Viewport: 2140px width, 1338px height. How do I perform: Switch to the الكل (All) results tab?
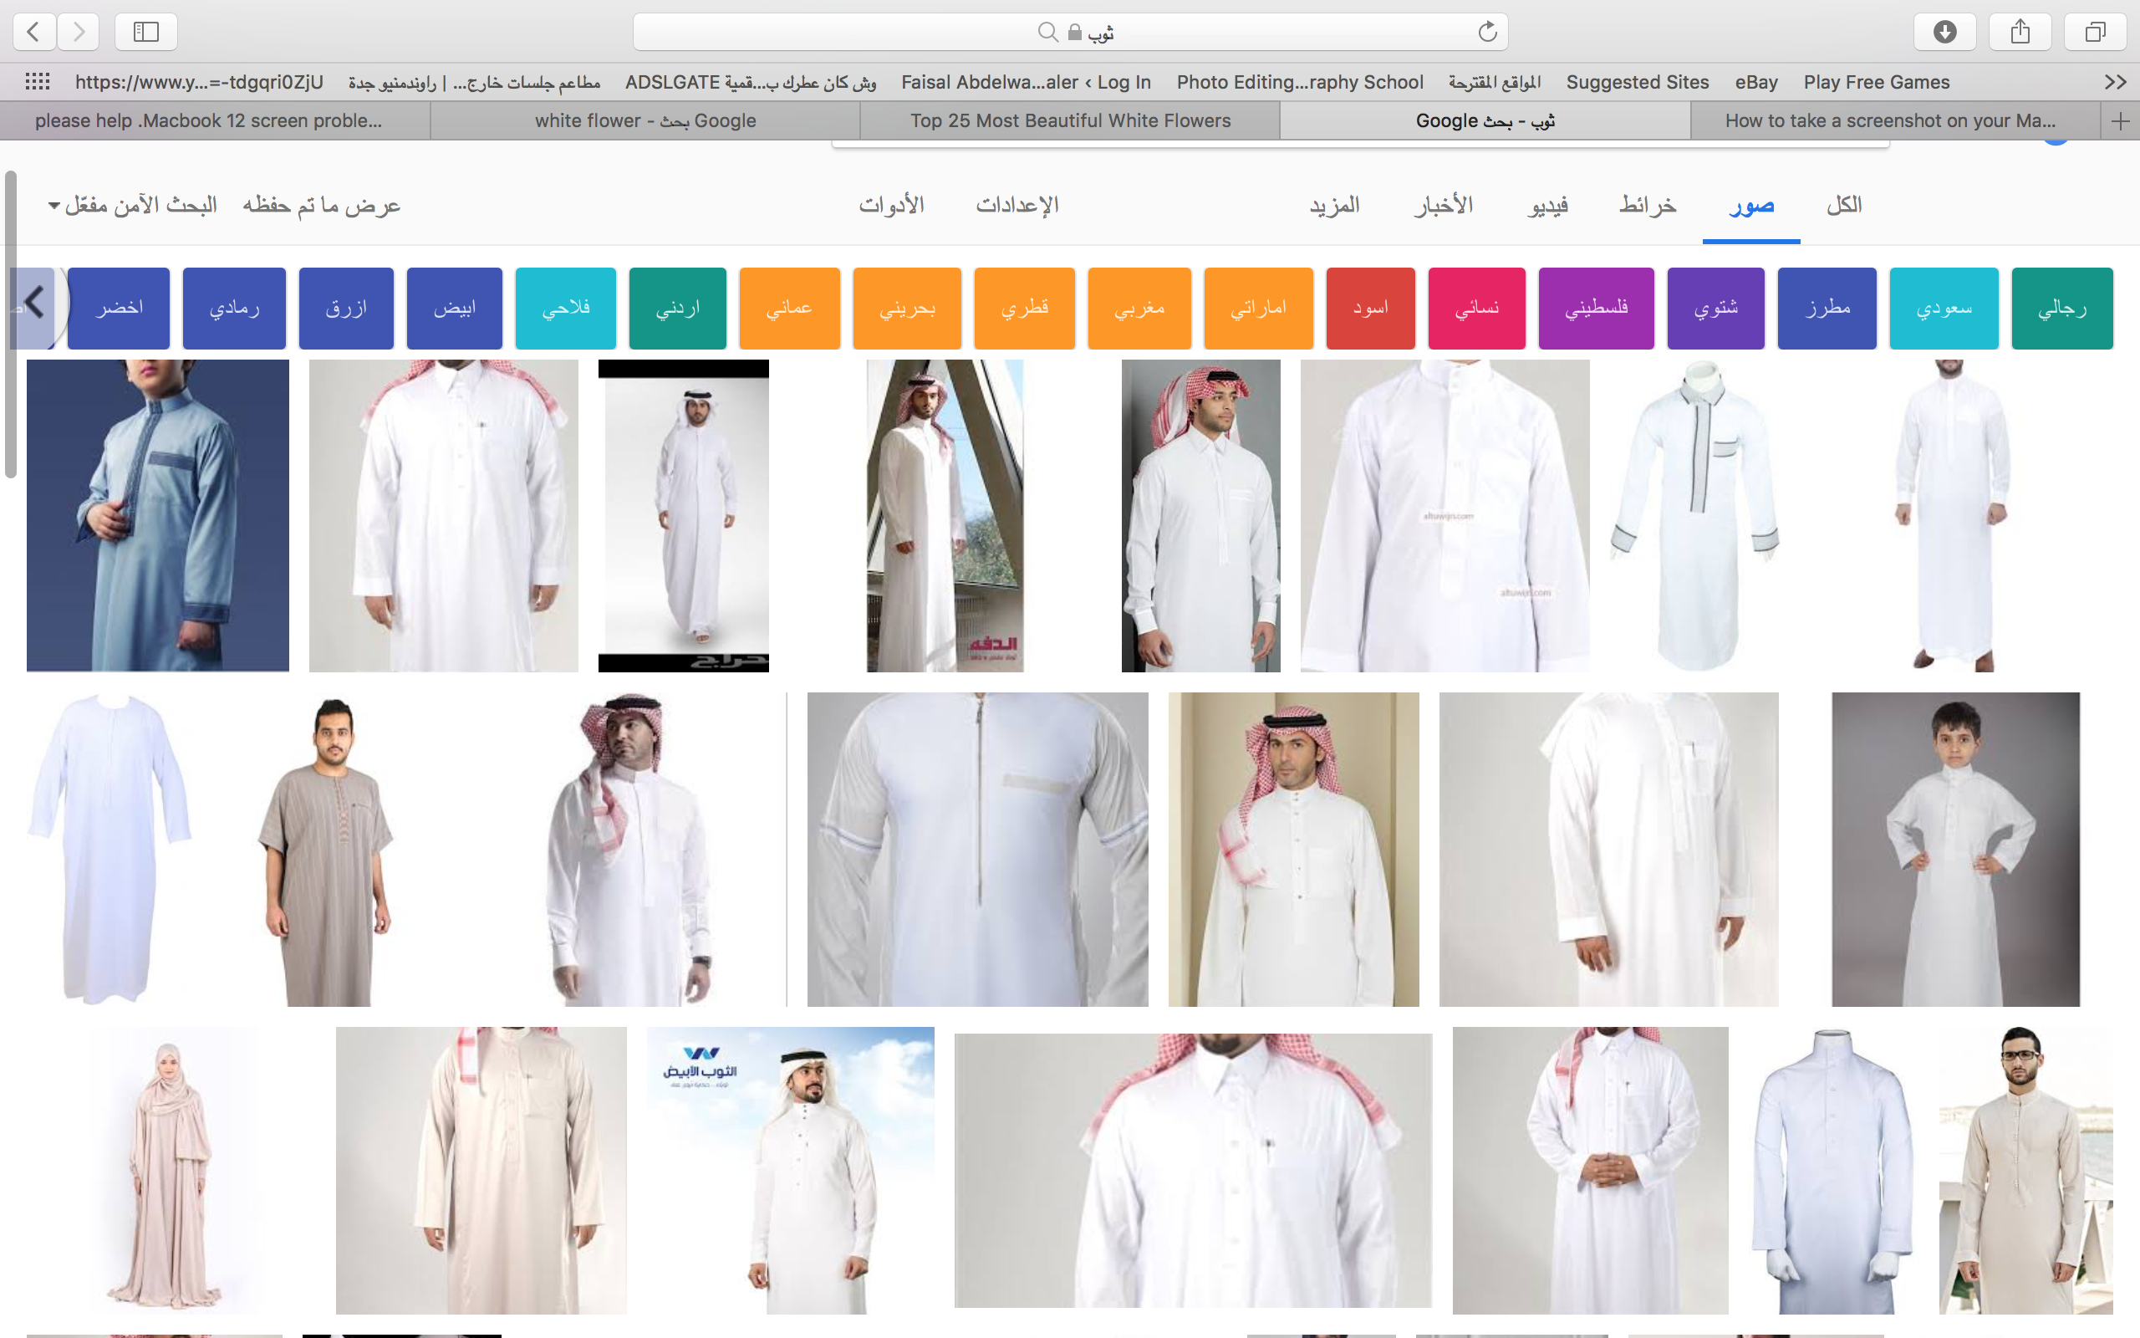[x=1844, y=206]
